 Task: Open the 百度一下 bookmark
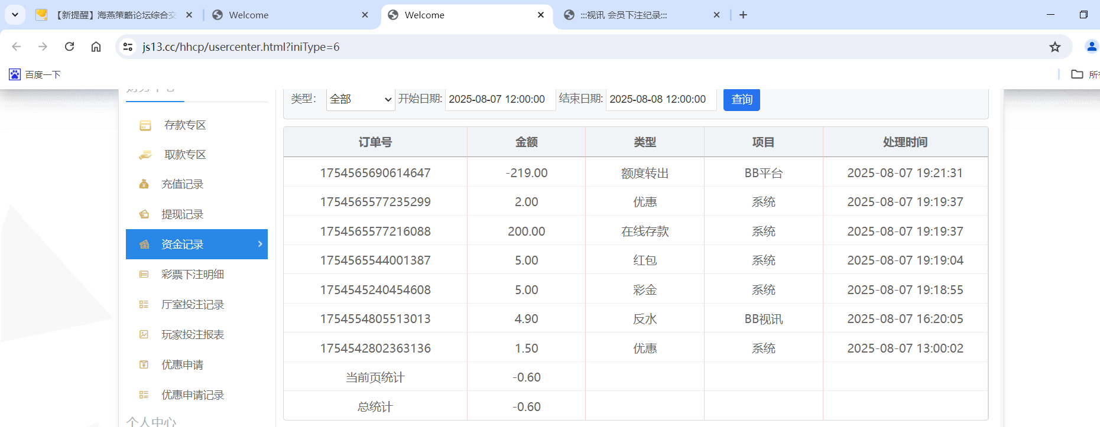tap(35, 74)
